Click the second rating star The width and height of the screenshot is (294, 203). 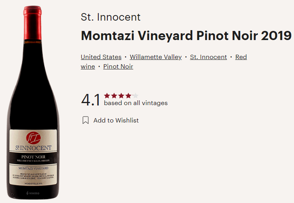[x=114, y=96]
